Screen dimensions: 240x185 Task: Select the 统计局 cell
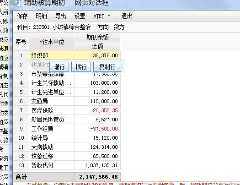(x=52, y=138)
